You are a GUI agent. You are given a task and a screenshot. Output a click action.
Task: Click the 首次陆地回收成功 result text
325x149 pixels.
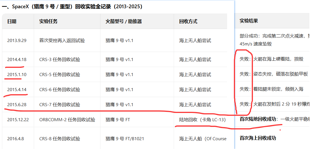point(258,119)
